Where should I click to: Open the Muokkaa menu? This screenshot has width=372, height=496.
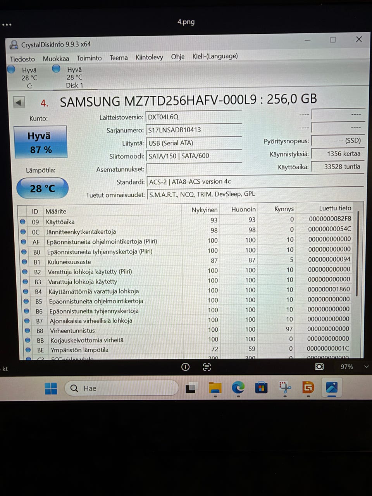point(56,59)
